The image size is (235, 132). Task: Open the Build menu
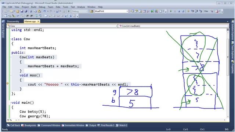(x=33, y=7)
